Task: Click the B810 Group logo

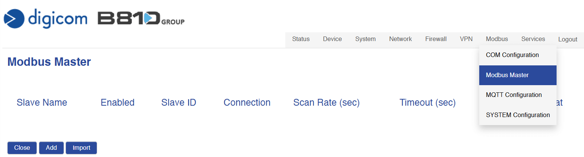Action: [x=141, y=18]
